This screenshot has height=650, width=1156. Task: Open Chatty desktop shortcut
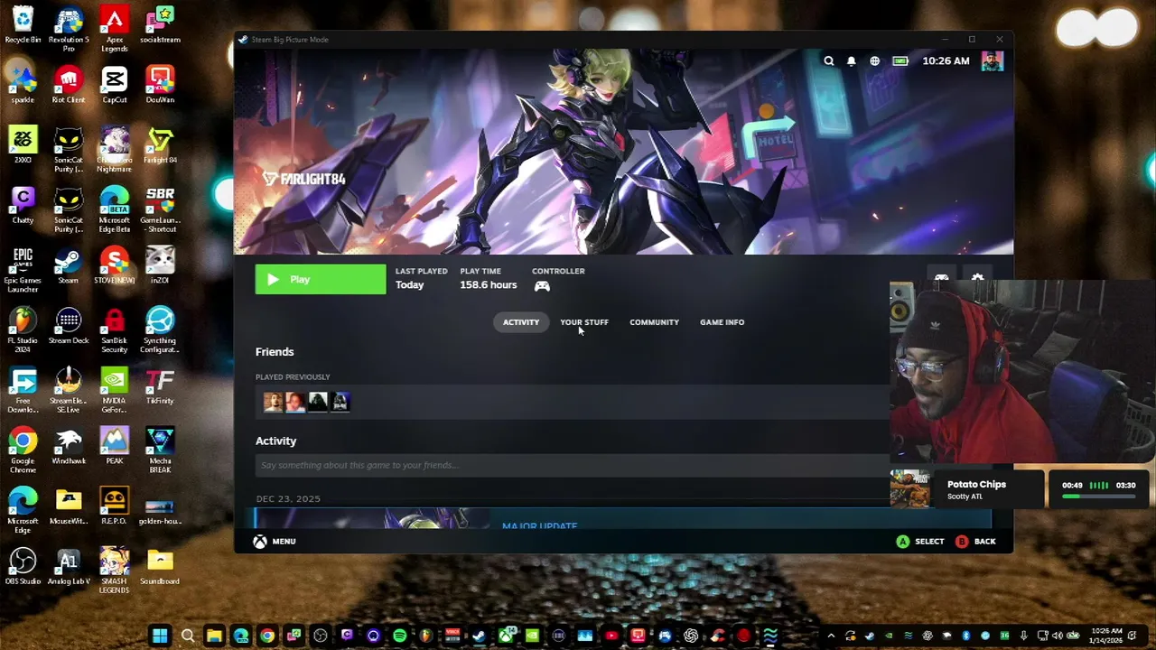[x=23, y=206]
